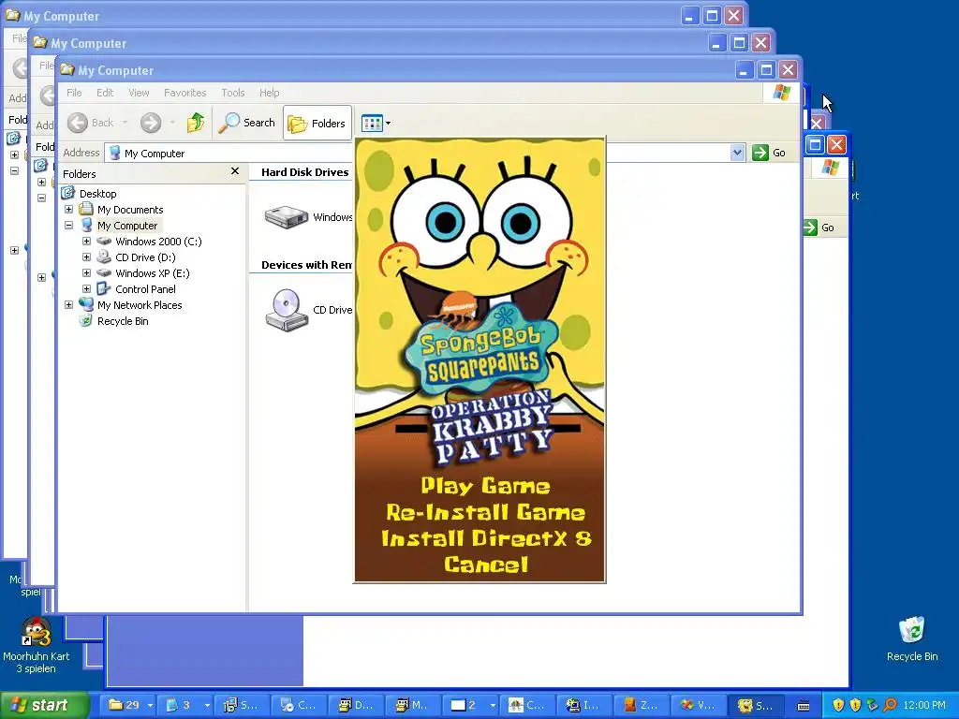Open the Help menu

(269, 93)
